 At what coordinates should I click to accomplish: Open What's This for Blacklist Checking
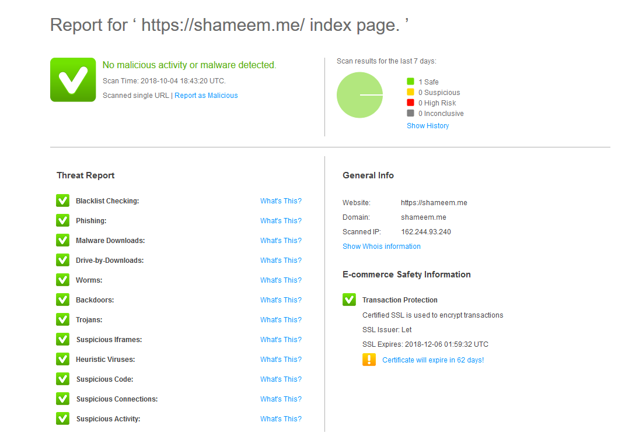pyautogui.click(x=281, y=201)
